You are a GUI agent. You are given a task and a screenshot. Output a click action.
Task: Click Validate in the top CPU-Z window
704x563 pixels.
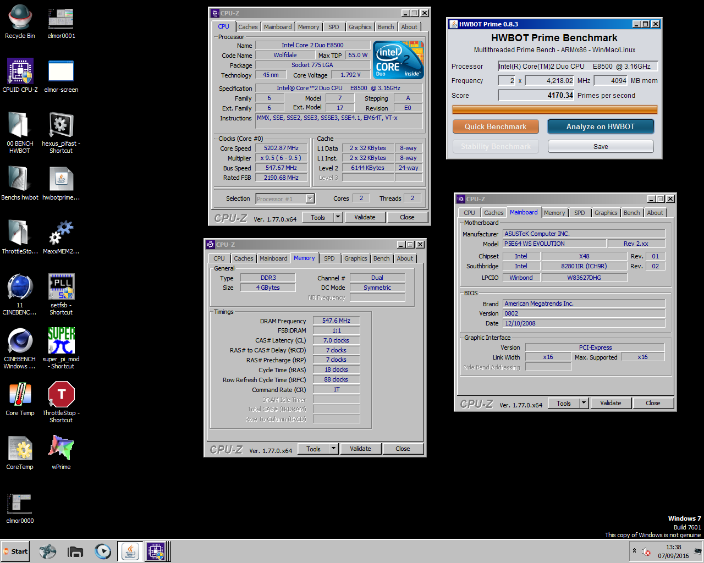[365, 217]
